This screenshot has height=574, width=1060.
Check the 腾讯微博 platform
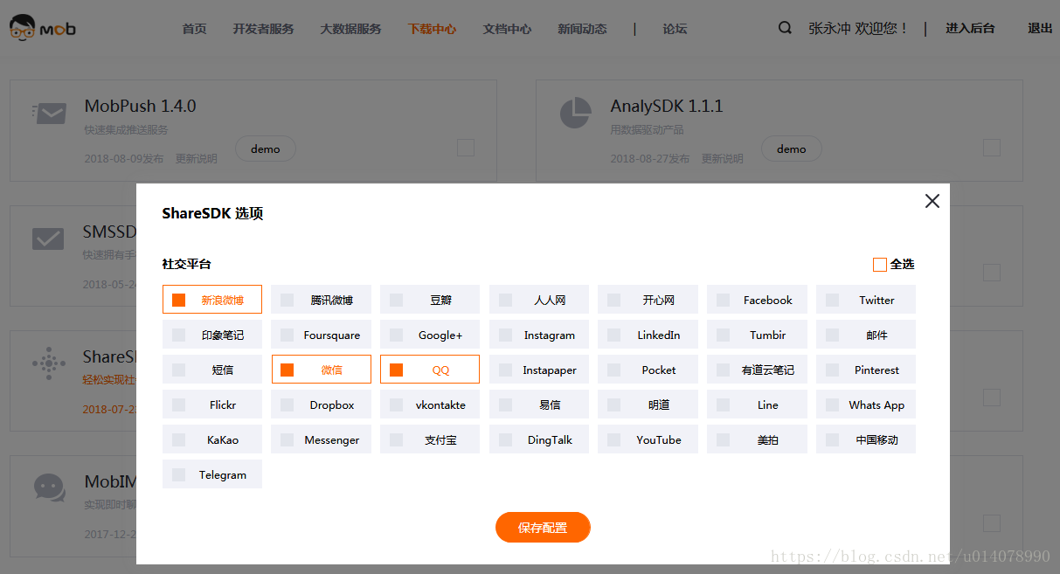click(x=322, y=300)
